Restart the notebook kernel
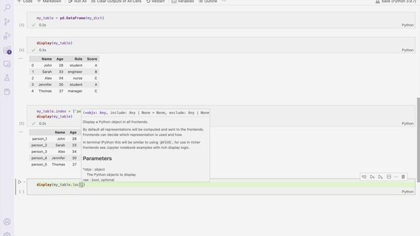Viewport: 420px width, 236px height. 156,1
